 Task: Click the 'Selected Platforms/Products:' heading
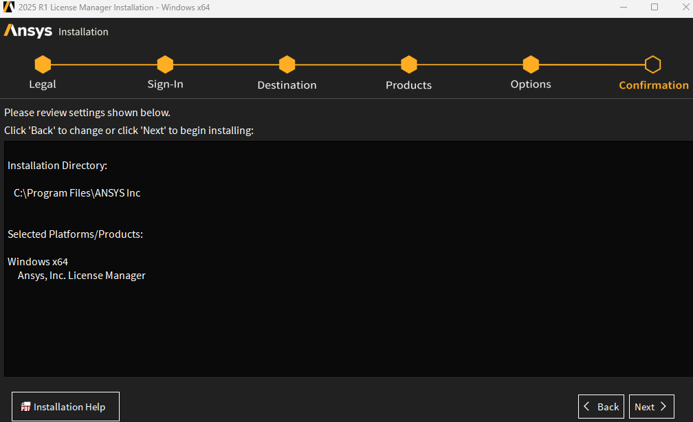click(75, 234)
